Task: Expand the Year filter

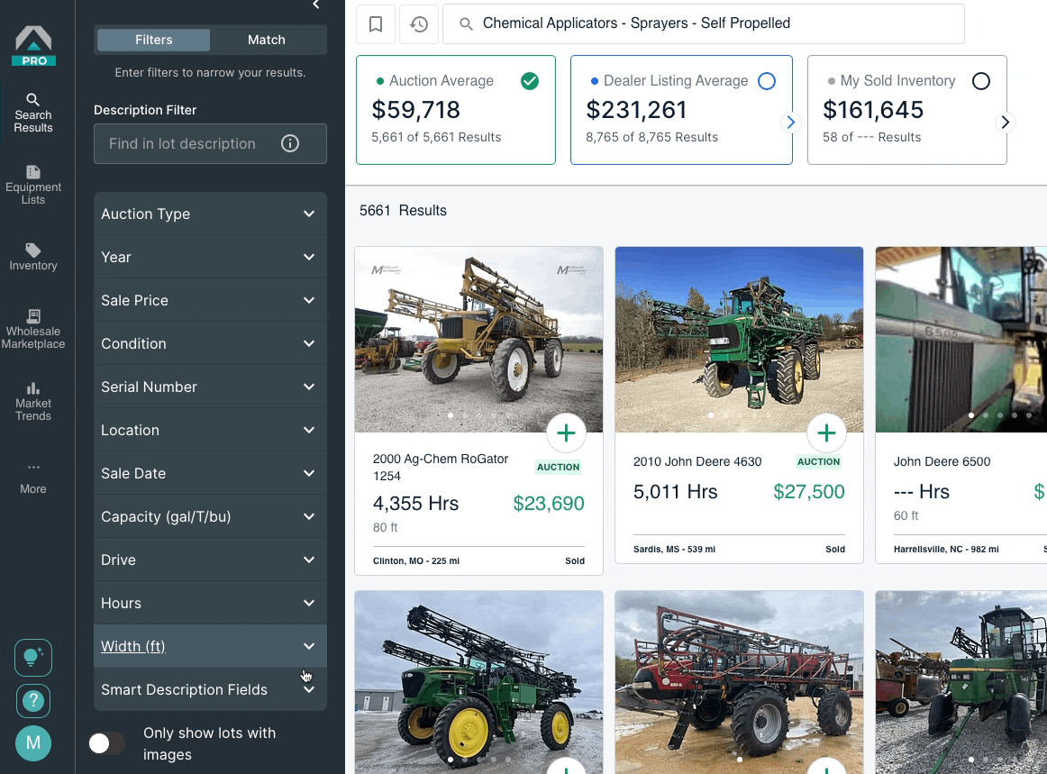Action: 210,257
